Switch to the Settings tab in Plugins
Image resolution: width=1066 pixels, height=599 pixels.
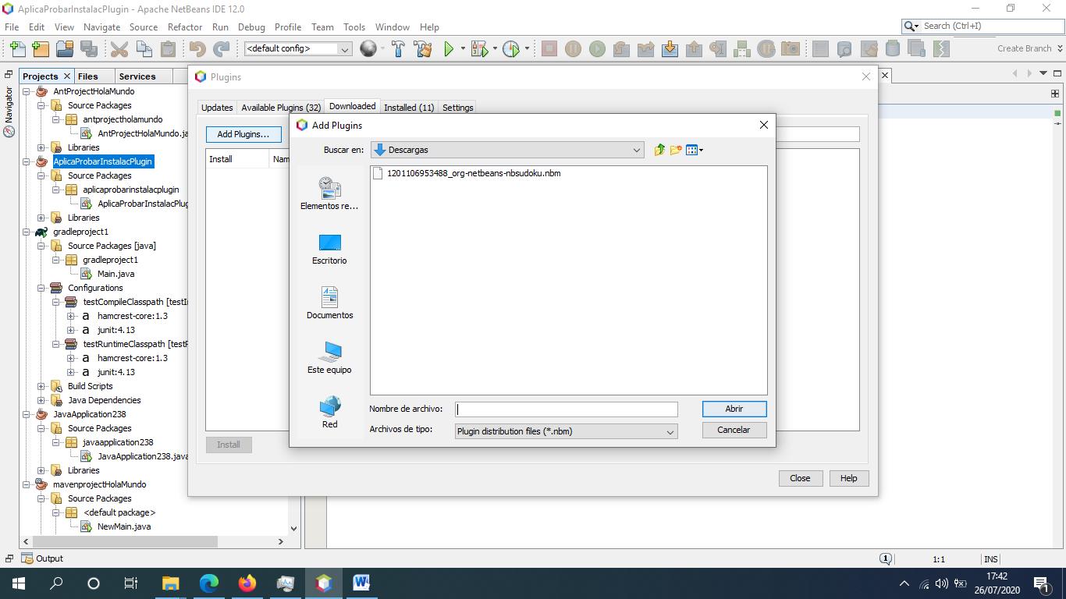(x=458, y=108)
